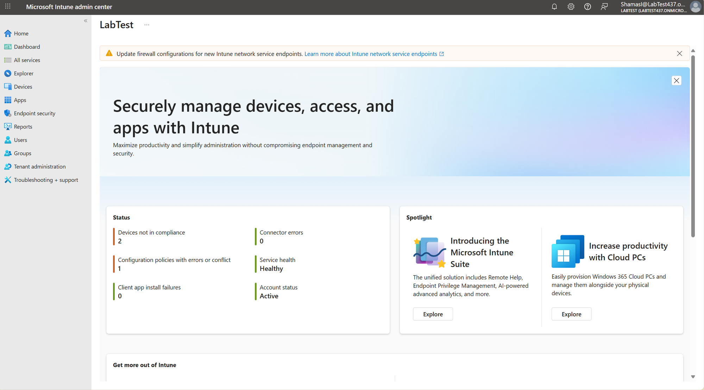
Task: Click the Explorer compass icon
Action: 8,74
